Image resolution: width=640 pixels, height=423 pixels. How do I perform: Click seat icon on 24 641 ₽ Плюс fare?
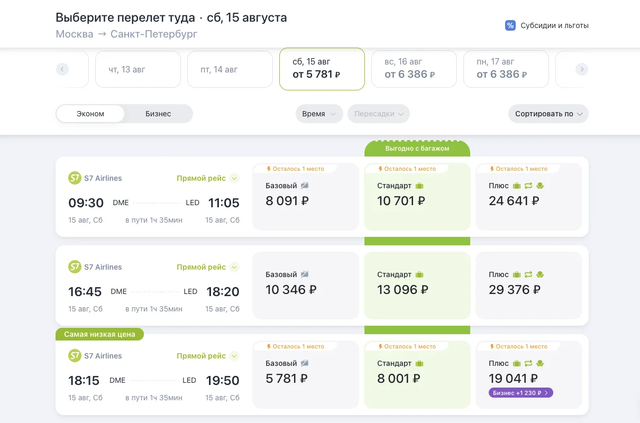pyautogui.click(x=540, y=186)
